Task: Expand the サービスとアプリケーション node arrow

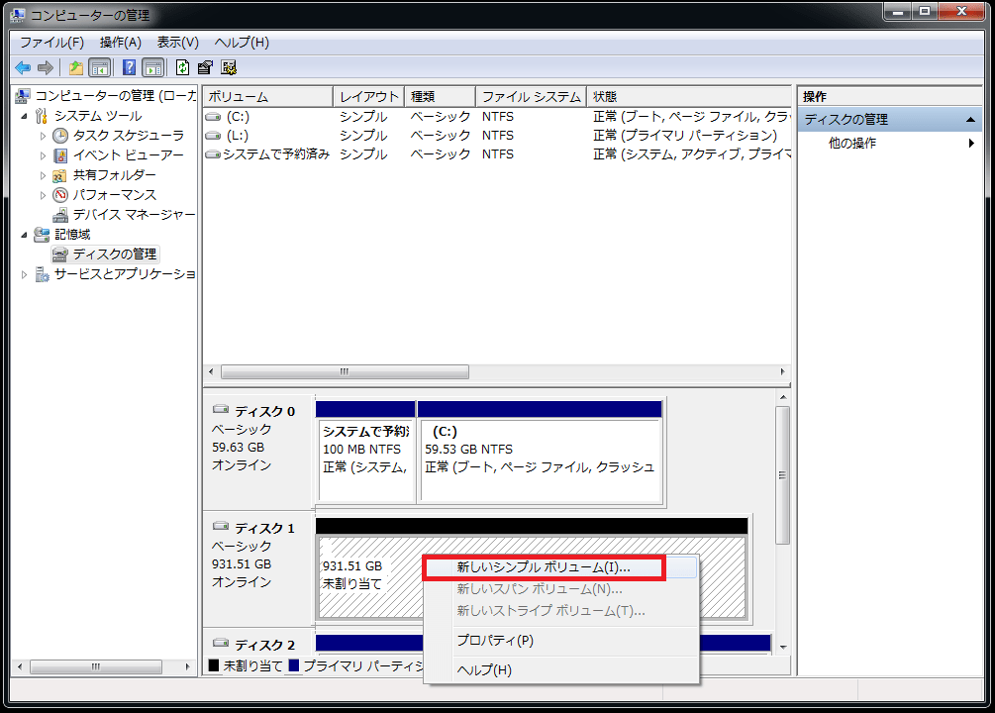Action: 24,275
